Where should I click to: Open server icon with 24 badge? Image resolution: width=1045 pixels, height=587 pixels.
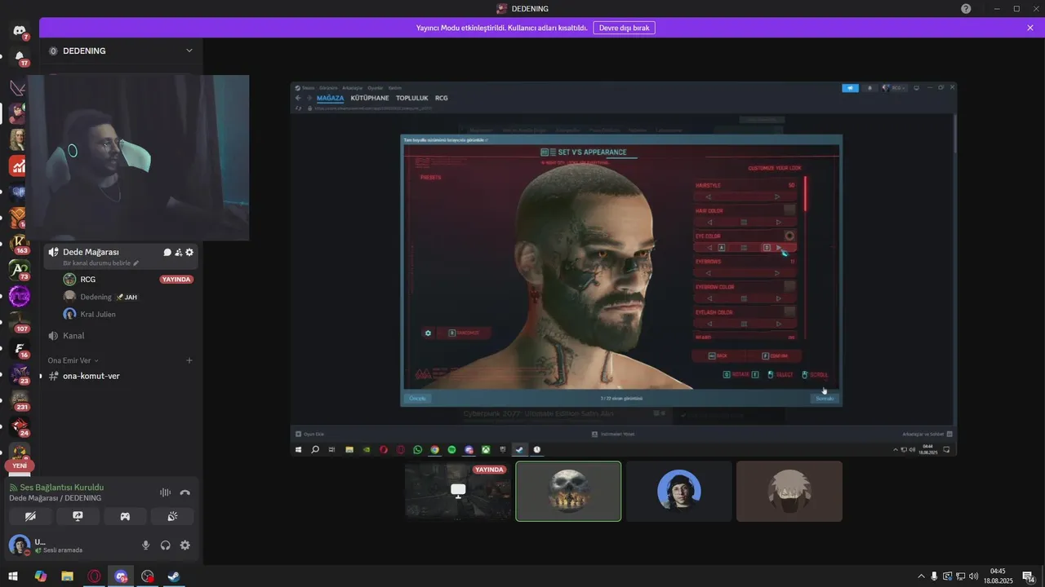(19, 426)
